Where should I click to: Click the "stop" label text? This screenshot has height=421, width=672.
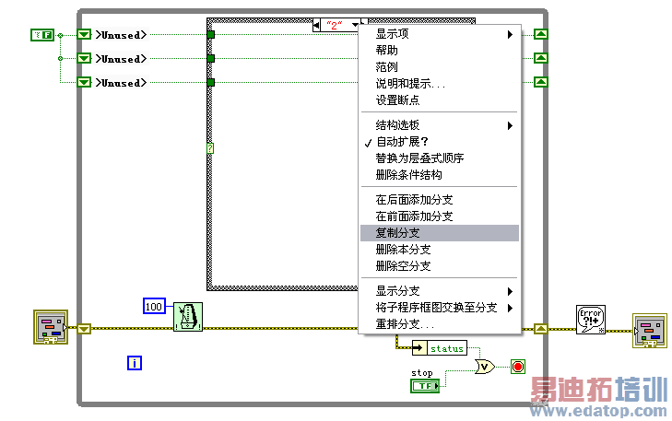[x=421, y=373]
